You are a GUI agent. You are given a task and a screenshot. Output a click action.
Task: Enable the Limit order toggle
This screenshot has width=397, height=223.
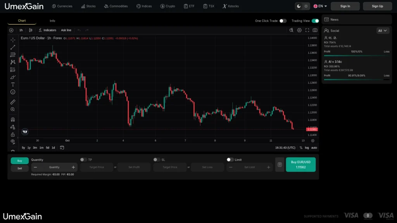click(230, 160)
